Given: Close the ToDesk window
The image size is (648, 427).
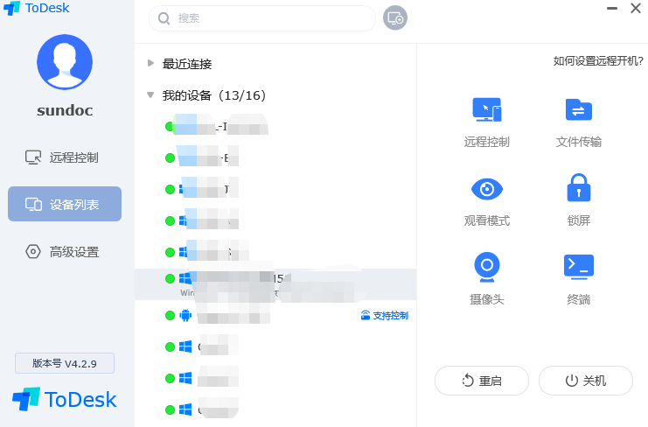Looking at the screenshot, I should (636, 8).
